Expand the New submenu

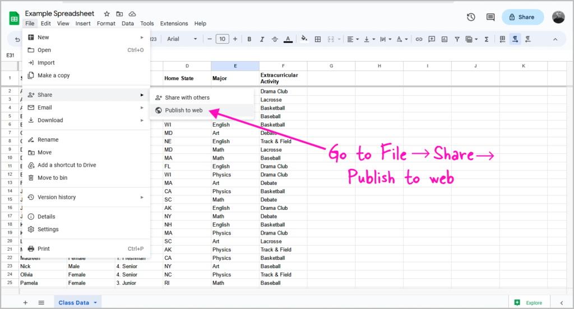tap(86, 38)
